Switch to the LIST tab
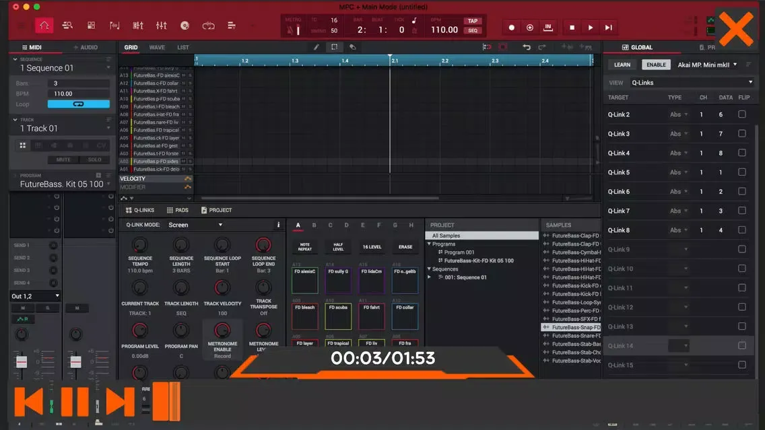 (x=183, y=47)
